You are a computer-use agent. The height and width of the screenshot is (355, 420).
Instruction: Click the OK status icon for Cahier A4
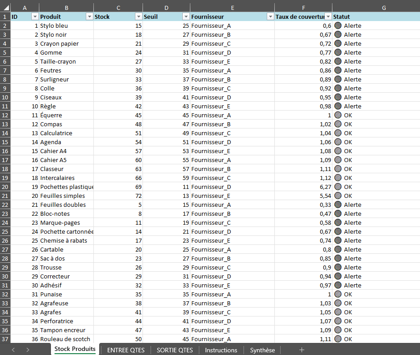(x=338, y=151)
